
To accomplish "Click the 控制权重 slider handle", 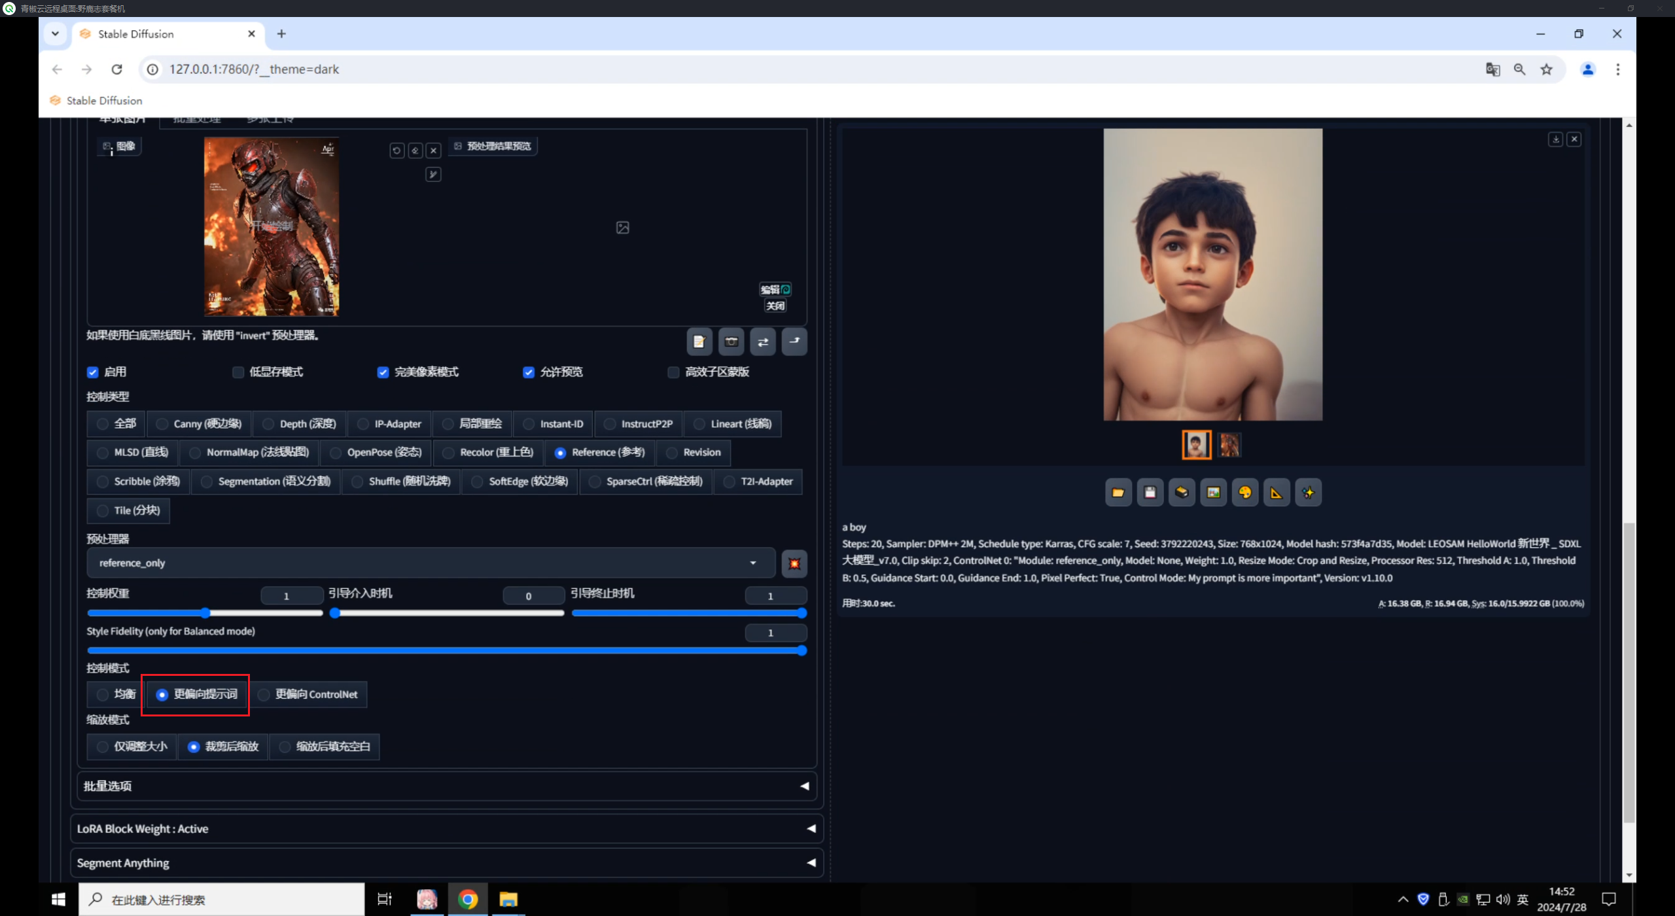I will (205, 613).
